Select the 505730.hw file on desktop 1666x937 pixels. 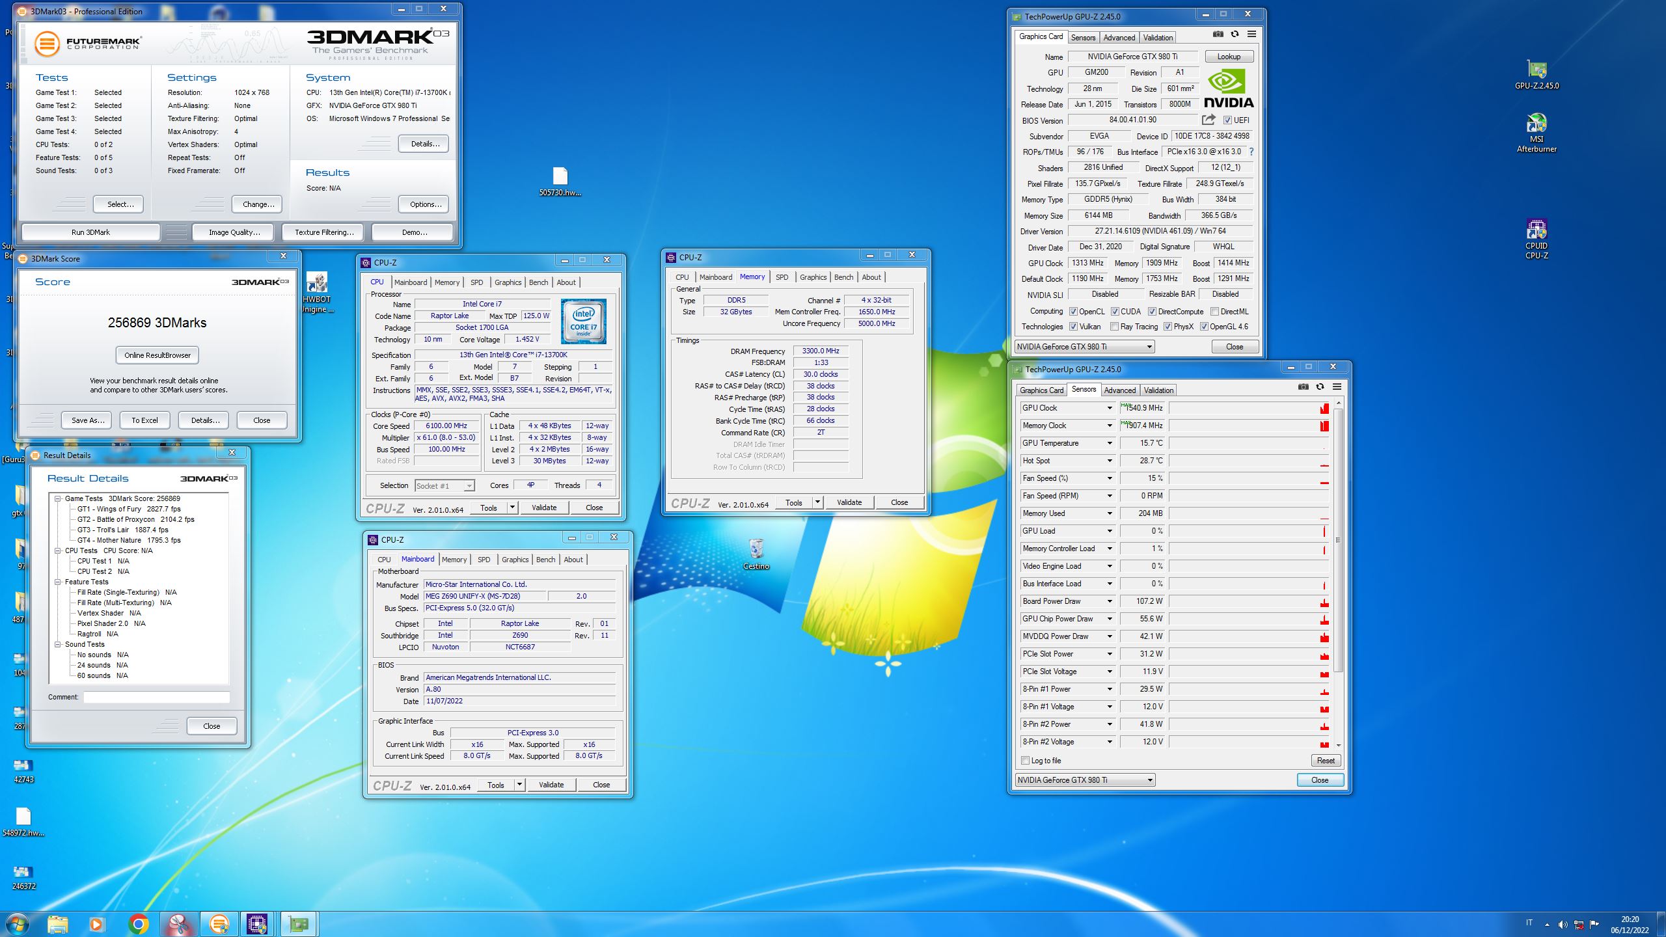pos(560,182)
